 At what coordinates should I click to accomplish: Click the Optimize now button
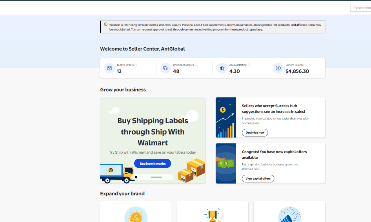tap(255, 133)
